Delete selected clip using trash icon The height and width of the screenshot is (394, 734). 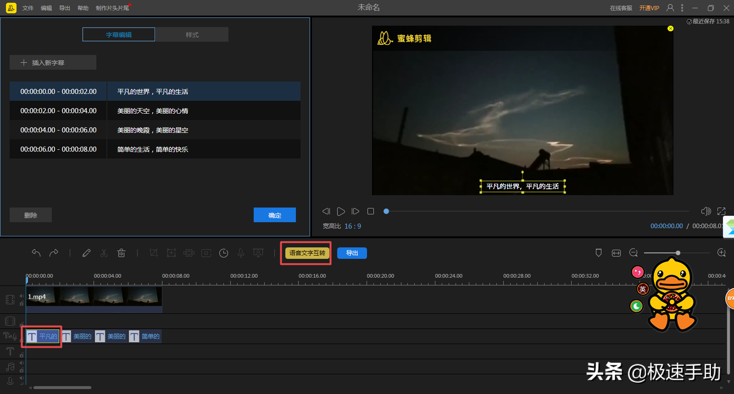pos(121,253)
